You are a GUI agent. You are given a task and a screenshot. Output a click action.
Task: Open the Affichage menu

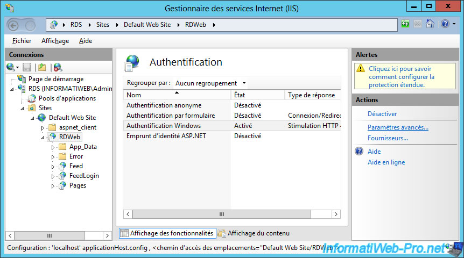[x=55, y=41]
